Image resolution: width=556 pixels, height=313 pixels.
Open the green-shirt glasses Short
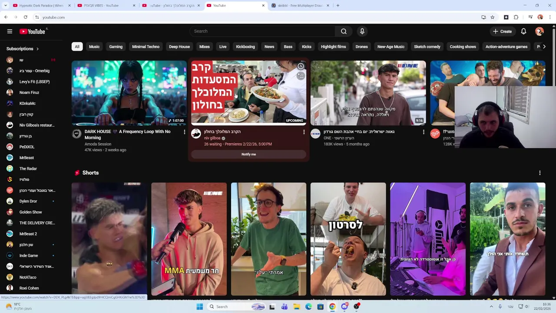coord(268,239)
